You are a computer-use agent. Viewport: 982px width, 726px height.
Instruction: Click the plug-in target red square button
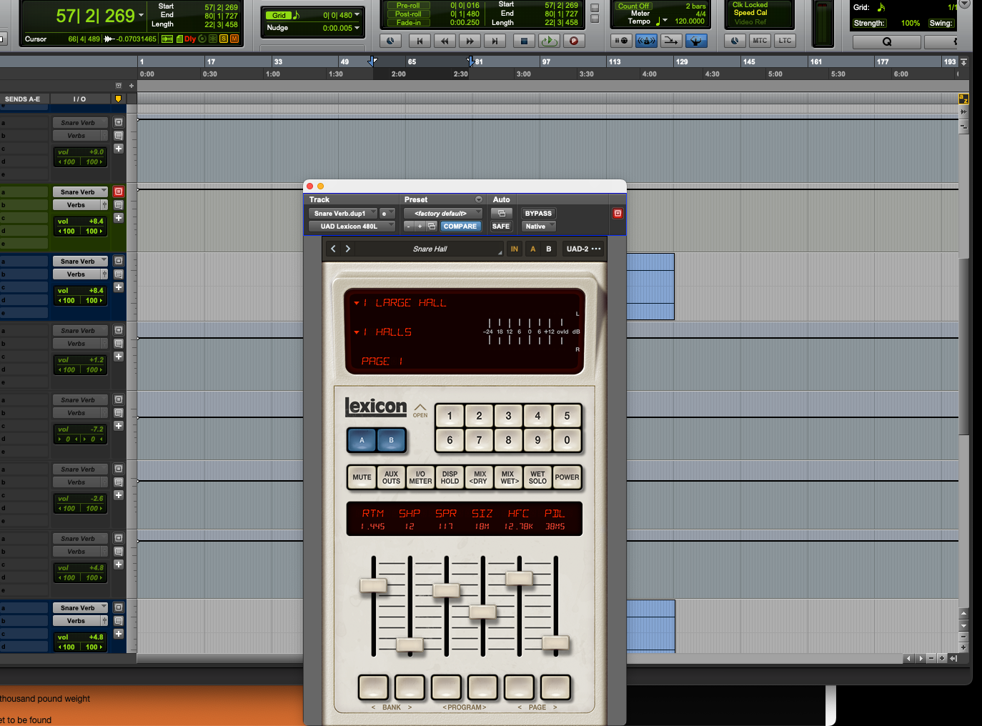click(618, 214)
